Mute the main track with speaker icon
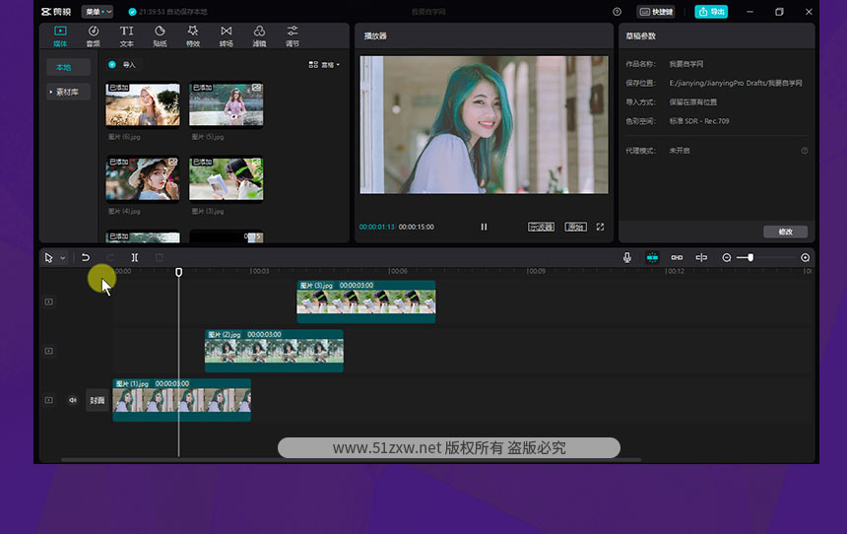Screen dimensions: 847x534 (x=73, y=400)
